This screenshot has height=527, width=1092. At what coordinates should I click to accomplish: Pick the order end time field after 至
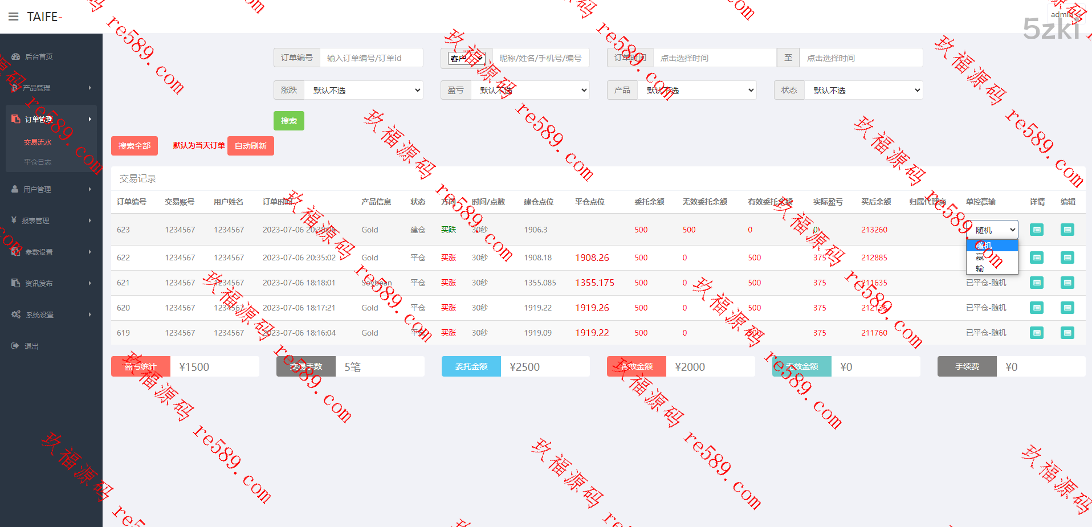click(x=861, y=58)
